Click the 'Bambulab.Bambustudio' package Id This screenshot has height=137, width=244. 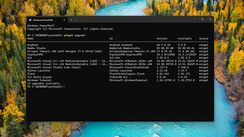point(125,48)
